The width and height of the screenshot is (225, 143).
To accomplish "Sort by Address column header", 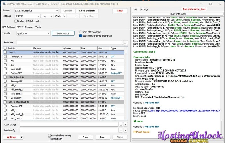I will coord(71,49).
